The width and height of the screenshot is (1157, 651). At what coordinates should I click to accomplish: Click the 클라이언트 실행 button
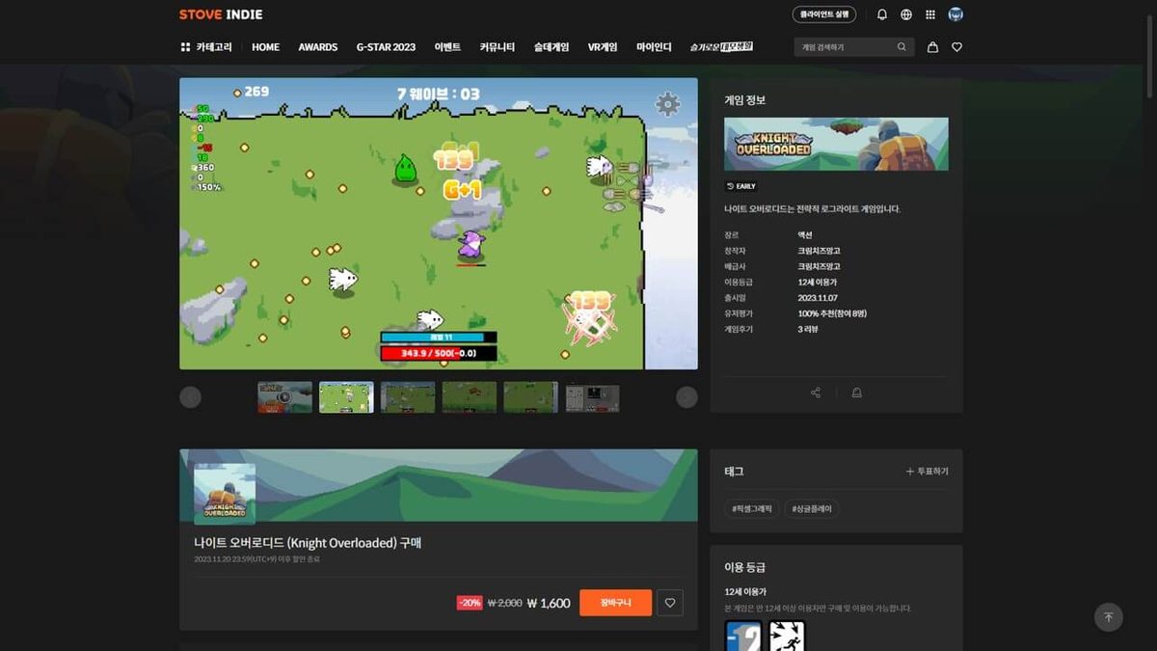823,14
